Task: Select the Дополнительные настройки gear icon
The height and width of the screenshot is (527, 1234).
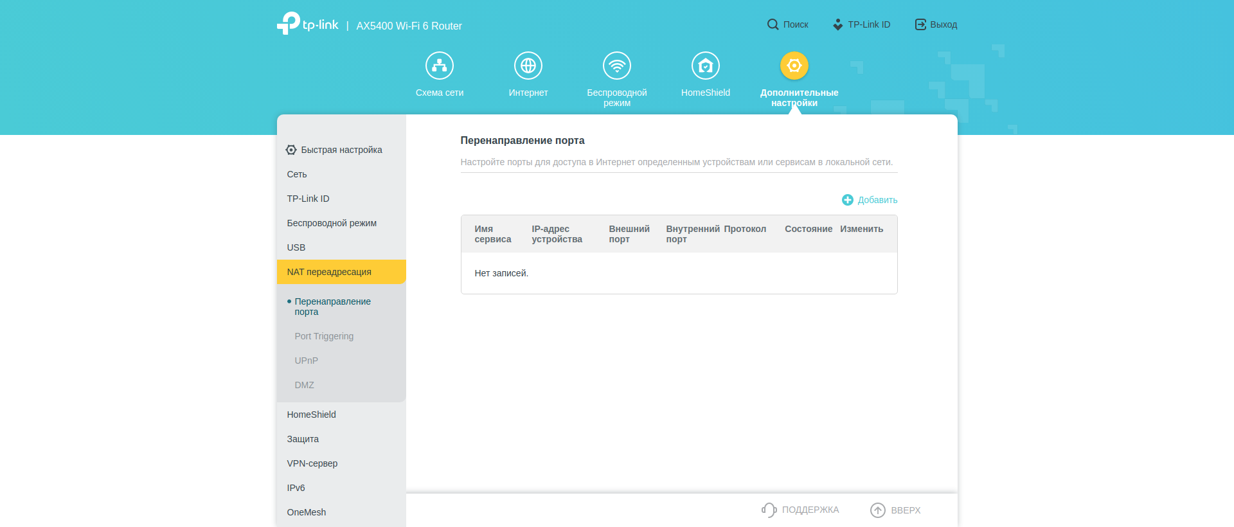Action: click(794, 66)
